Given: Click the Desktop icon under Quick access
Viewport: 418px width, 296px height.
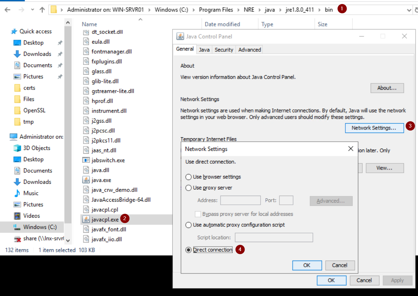Looking at the screenshot, I should [17, 43].
